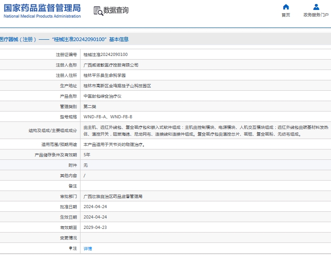
Task: Open the 详情 link at the bottom
Action: coord(88,248)
